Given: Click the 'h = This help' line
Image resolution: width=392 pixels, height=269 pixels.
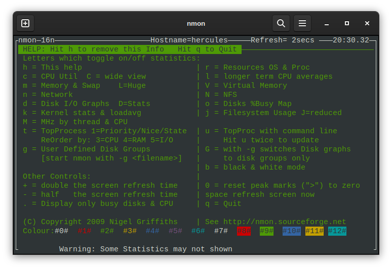Looking at the screenshot, I should [x=52, y=67].
